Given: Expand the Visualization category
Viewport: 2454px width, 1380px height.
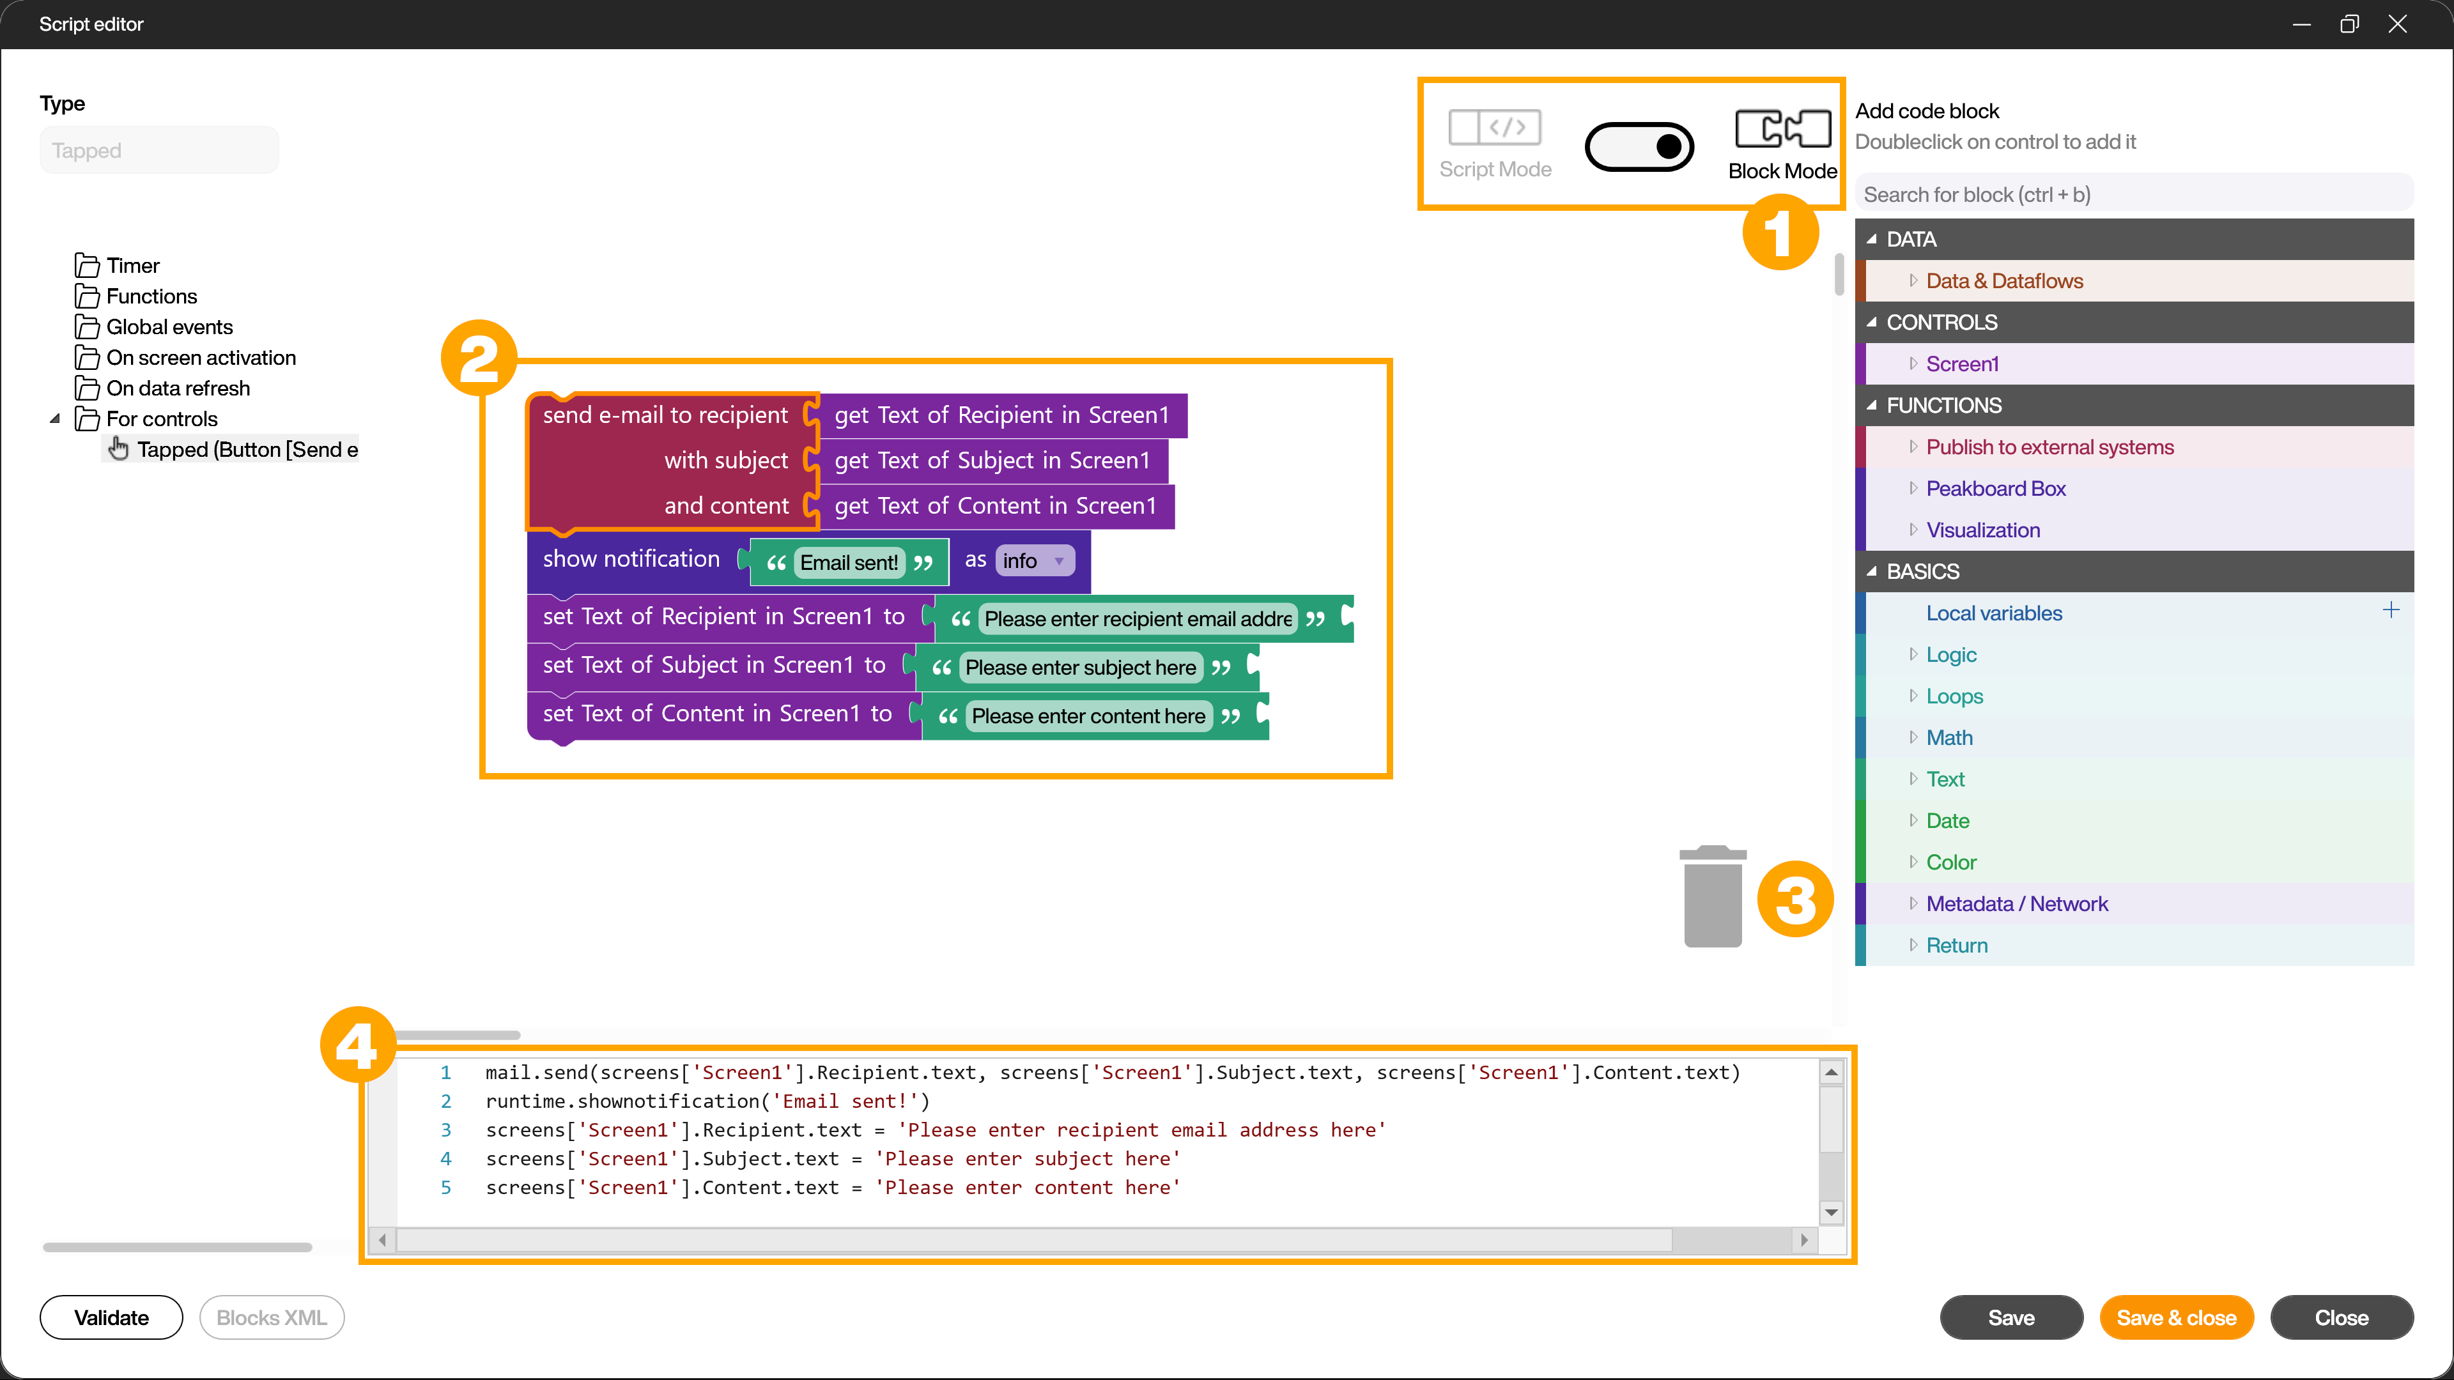Looking at the screenshot, I should coord(2134,530).
